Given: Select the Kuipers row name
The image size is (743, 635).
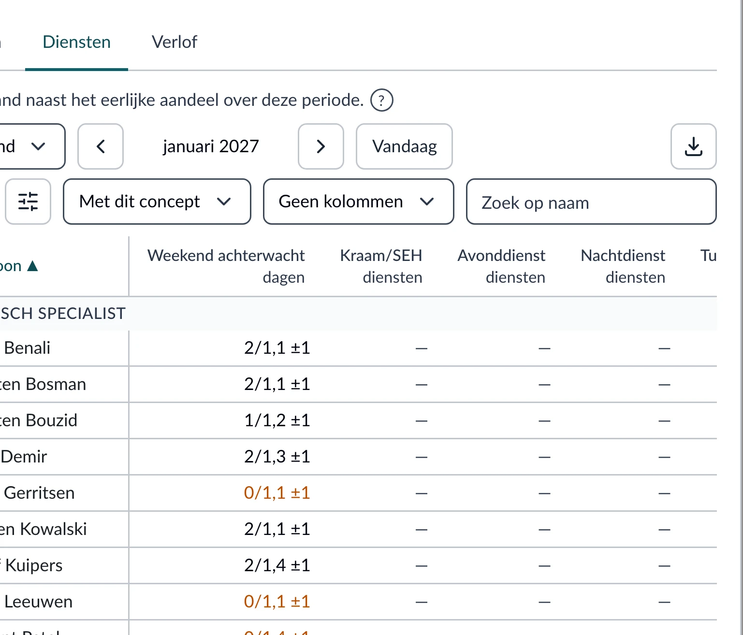Looking at the screenshot, I should coord(32,565).
